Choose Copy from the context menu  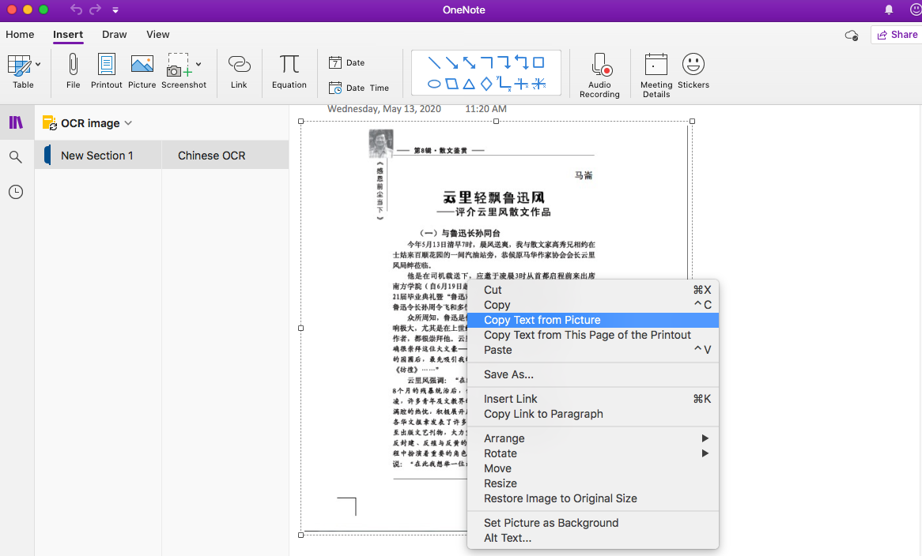[593, 305]
